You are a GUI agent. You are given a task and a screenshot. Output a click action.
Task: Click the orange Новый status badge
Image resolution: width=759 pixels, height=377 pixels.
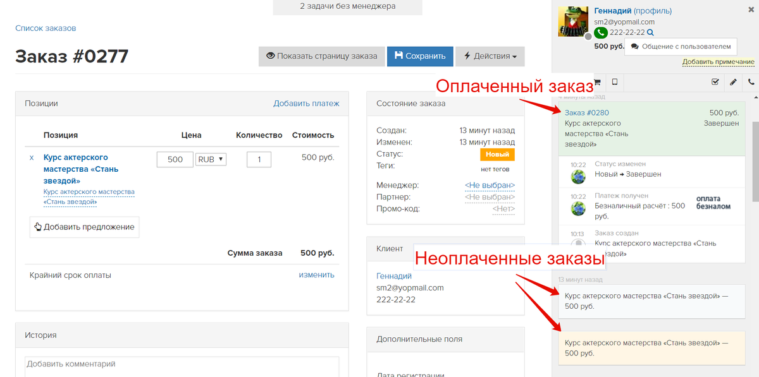(497, 154)
